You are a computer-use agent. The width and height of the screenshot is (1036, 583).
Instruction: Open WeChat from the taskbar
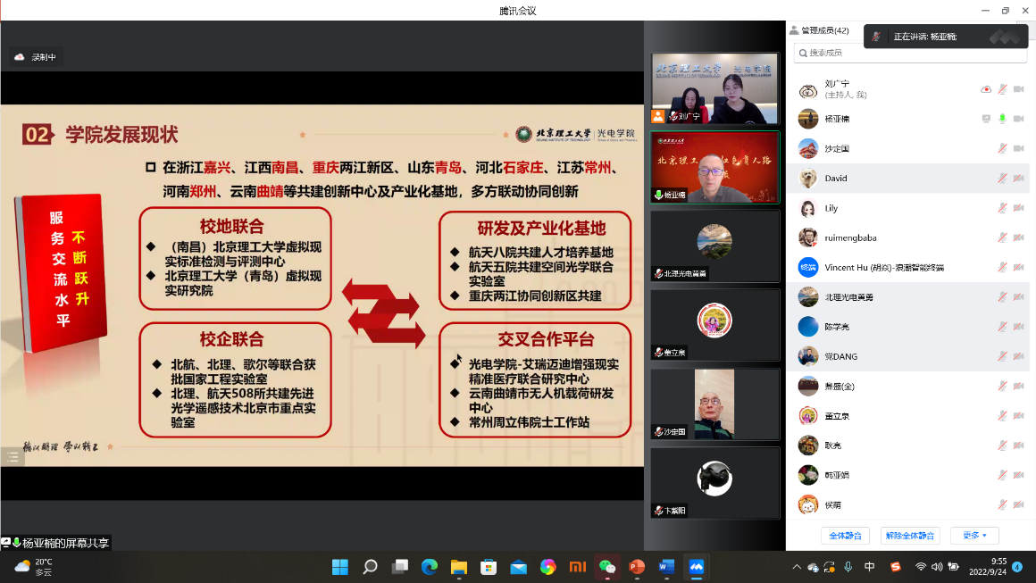607,567
